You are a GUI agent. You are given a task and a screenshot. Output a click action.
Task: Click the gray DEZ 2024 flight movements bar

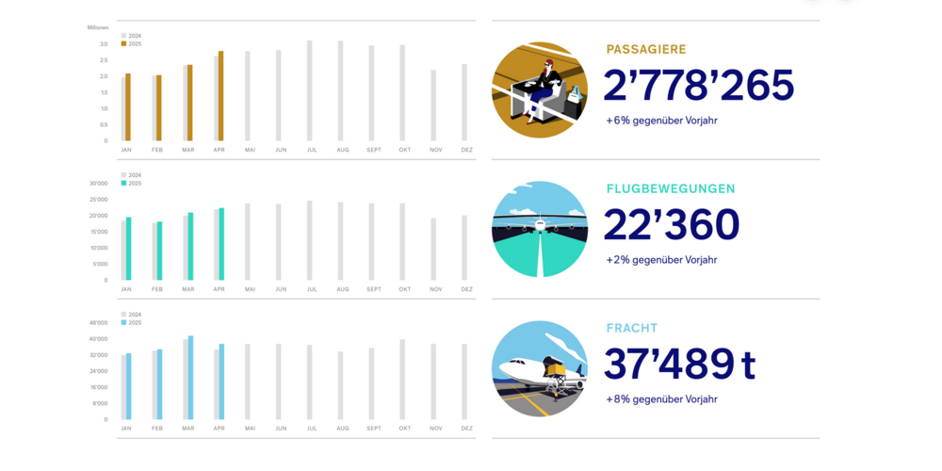pyautogui.click(x=464, y=248)
